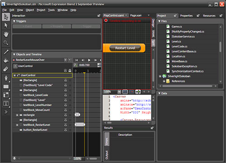The height and width of the screenshot is (163, 226).
Task: Switch to the Resources tab
Action: (x=209, y=16)
